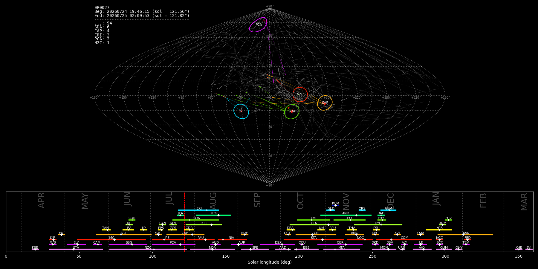Click the LEO shower bar
The height and width of the screenshot is (269, 538).
pos(349,220)
